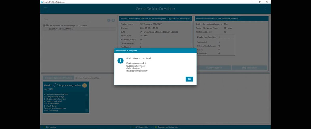Restore down the Secure Desktop Provisioner window

pos(260,2)
